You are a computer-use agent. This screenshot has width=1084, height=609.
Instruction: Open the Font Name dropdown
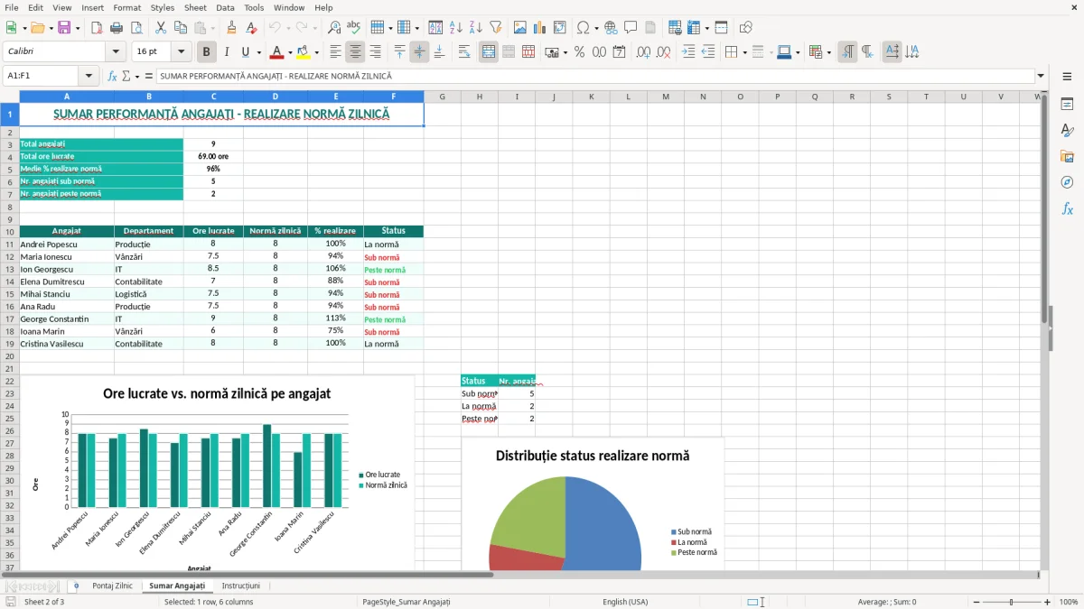pyautogui.click(x=115, y=52)
